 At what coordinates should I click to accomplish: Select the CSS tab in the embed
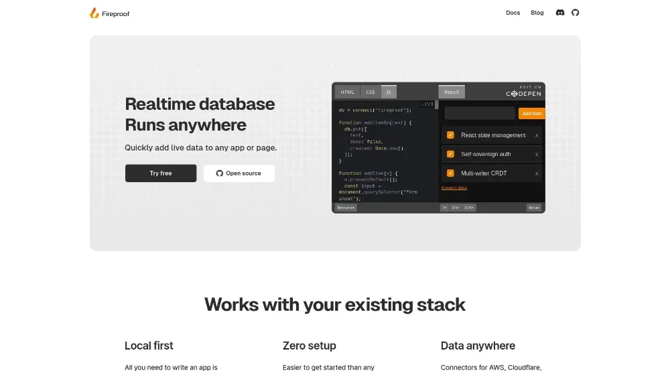pos(370,92)
